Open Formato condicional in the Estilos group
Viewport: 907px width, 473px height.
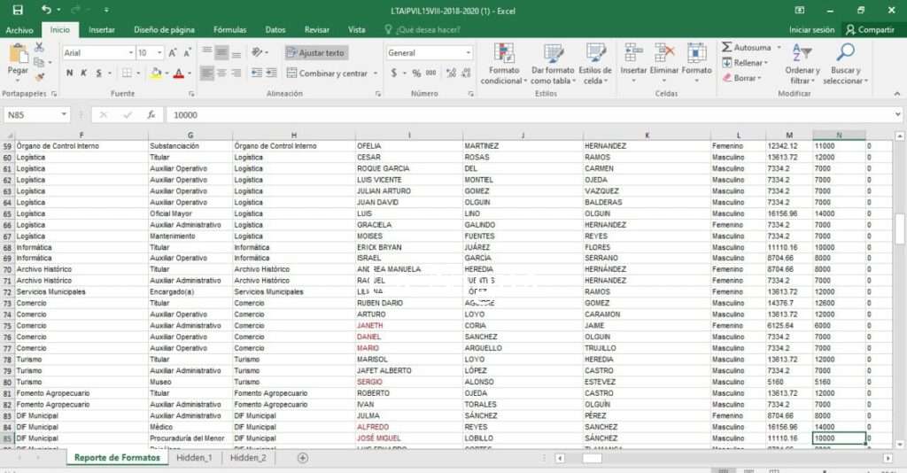pos(502,55)
